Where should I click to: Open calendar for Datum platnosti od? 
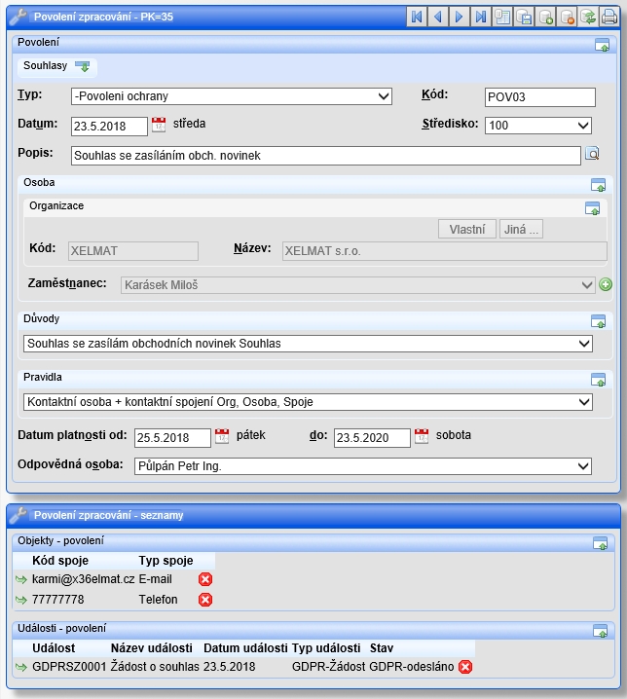(x=222, y=436)
